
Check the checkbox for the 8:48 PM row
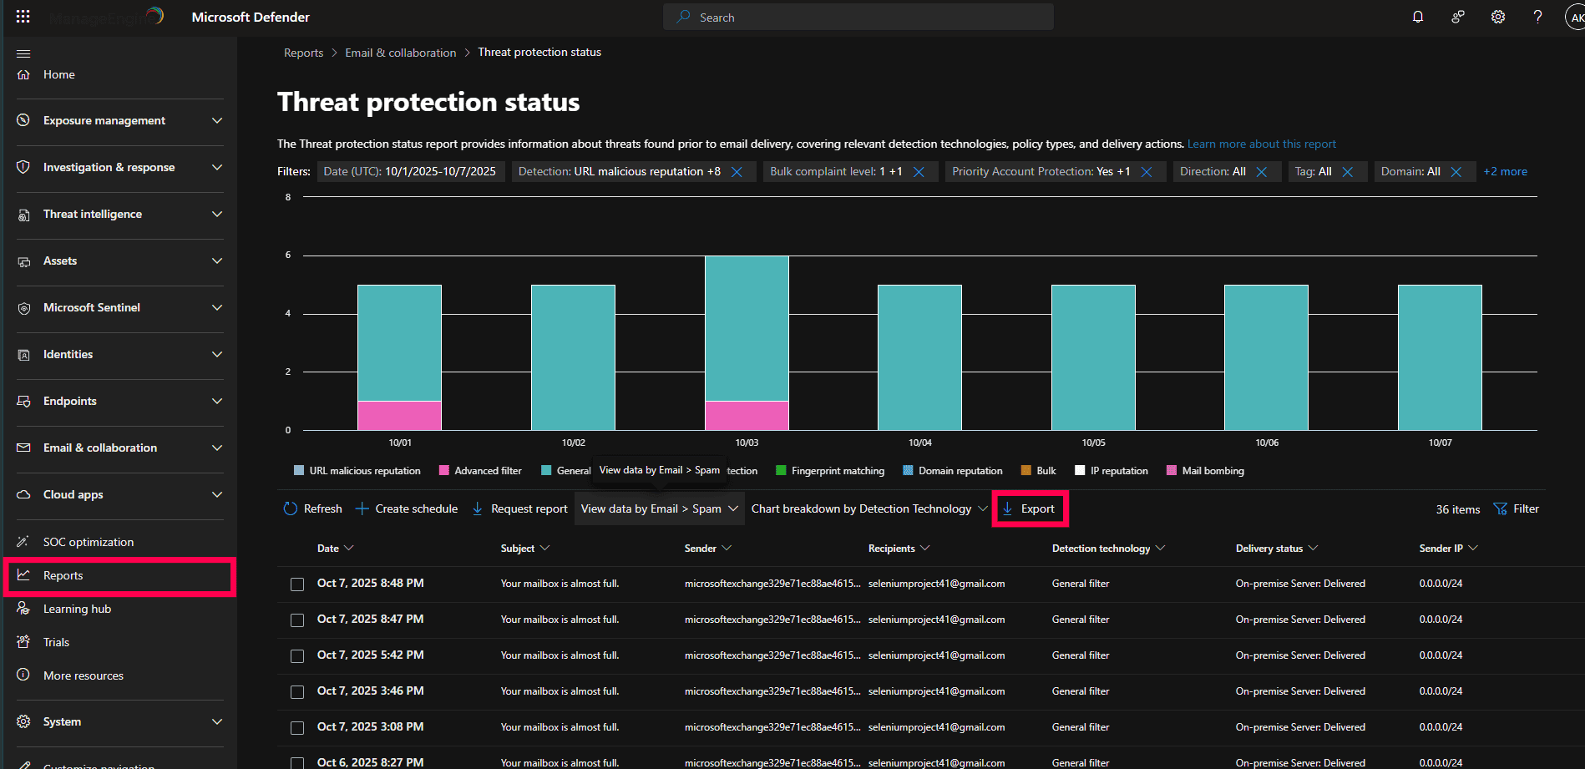pyautogui.click(x=296, y=584)
